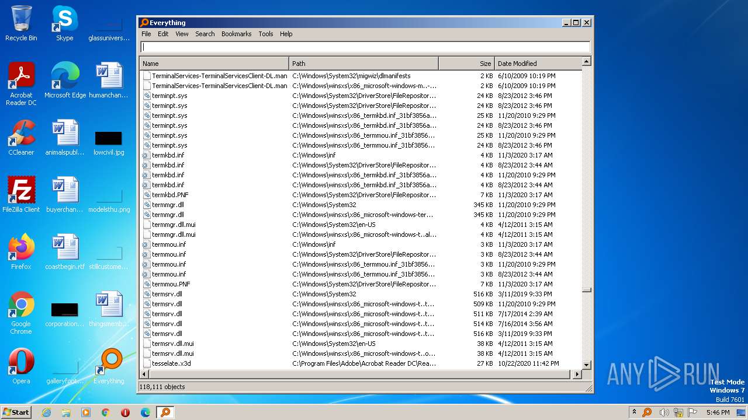Open the View menu

click(x=182, y=34)
